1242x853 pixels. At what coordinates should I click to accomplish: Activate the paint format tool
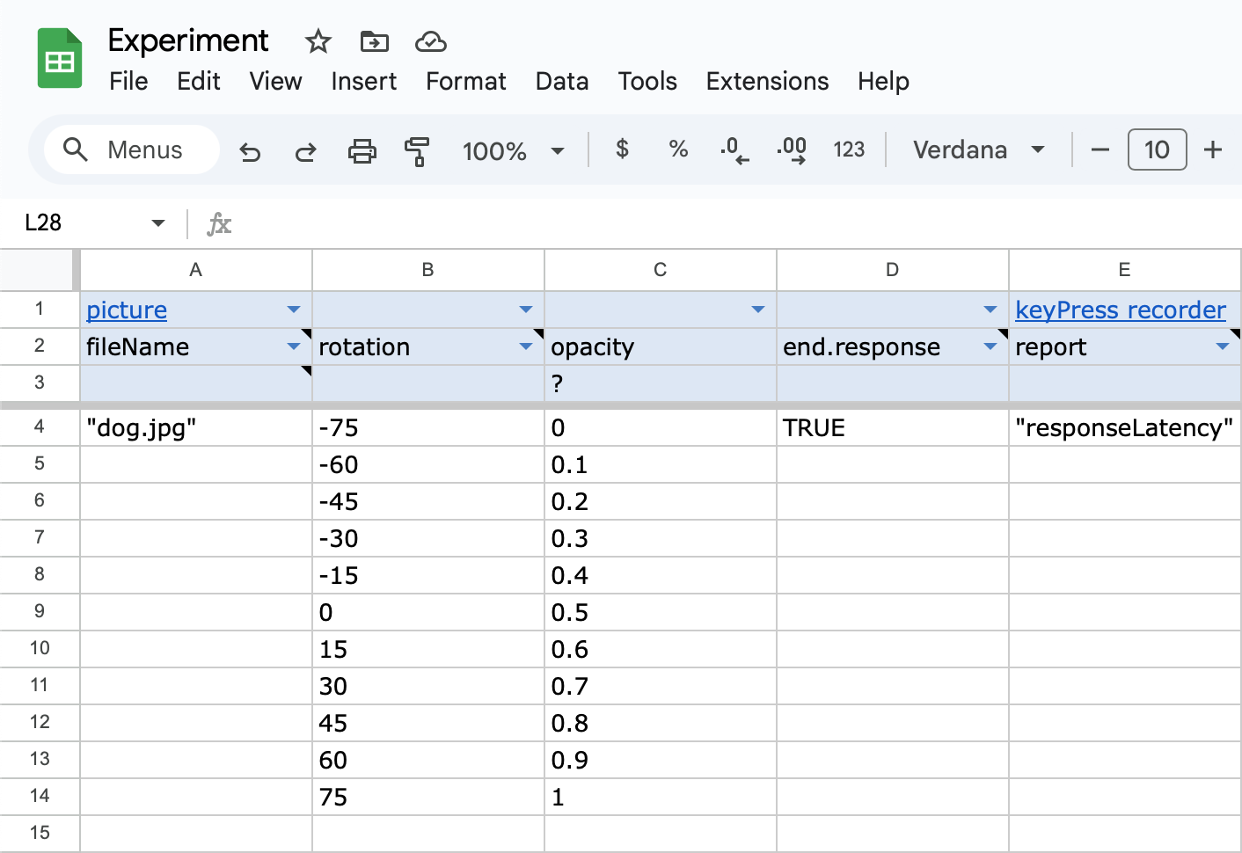click(x=417, y=151)
